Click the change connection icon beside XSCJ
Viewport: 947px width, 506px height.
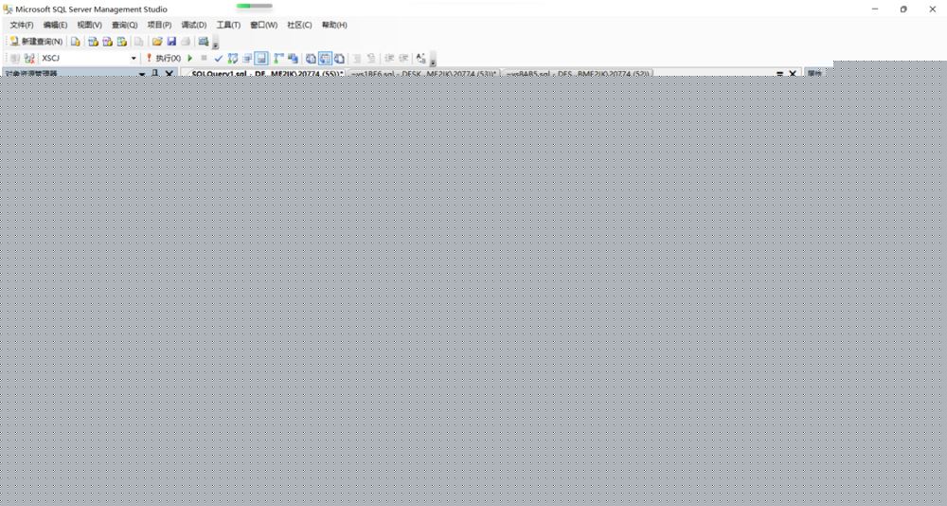click(x=29, y=59)
